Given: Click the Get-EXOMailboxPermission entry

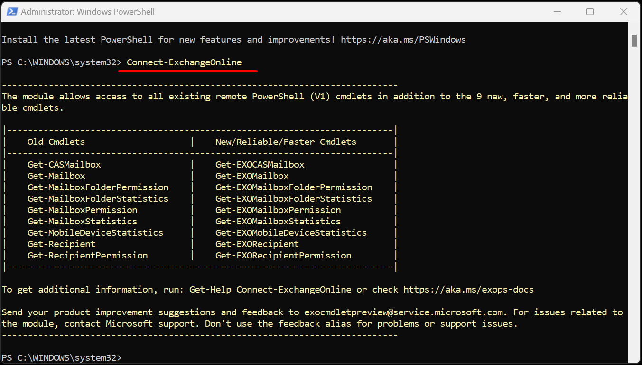Looking at the screenshot, I should pyautogui.click(x=278, y=210).
